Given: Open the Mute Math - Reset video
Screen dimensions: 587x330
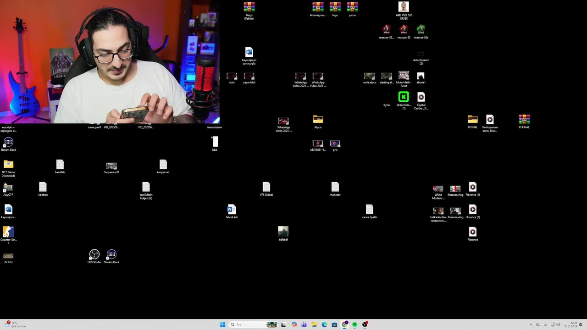Looking at the screenshot, I should (x=404, y=75).
